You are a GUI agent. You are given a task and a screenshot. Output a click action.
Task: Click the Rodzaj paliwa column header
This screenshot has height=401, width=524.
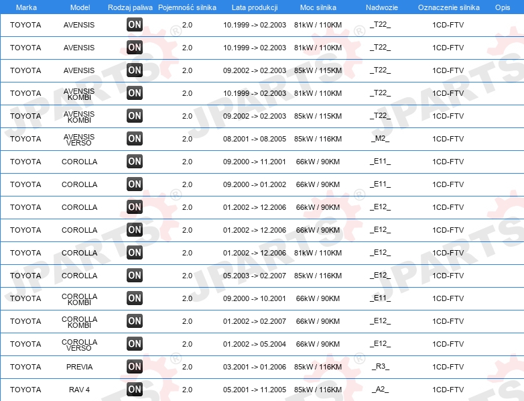pyautogui.click(x=130, y=7)
